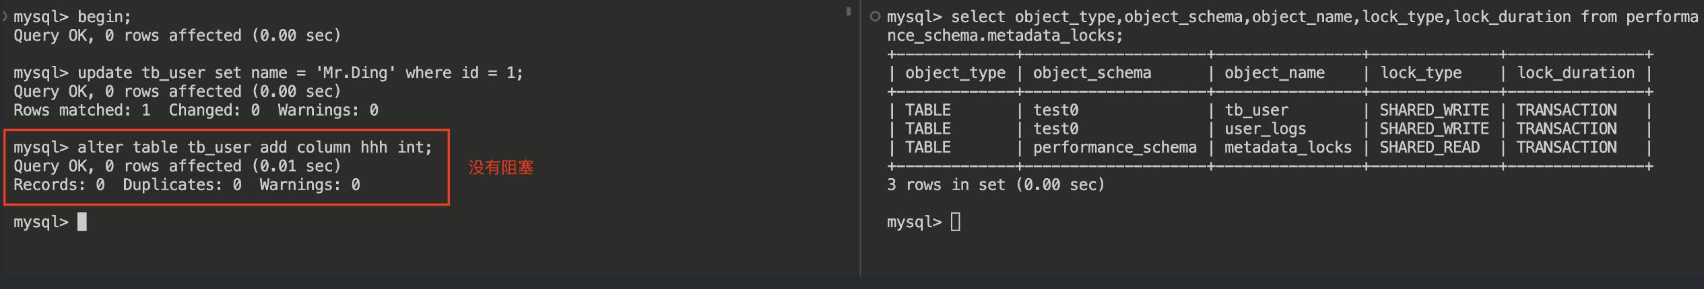Viewport: 1704px width, 289px height.
Task: Click the 'object_name' column header
Action: coord(1274,73)
